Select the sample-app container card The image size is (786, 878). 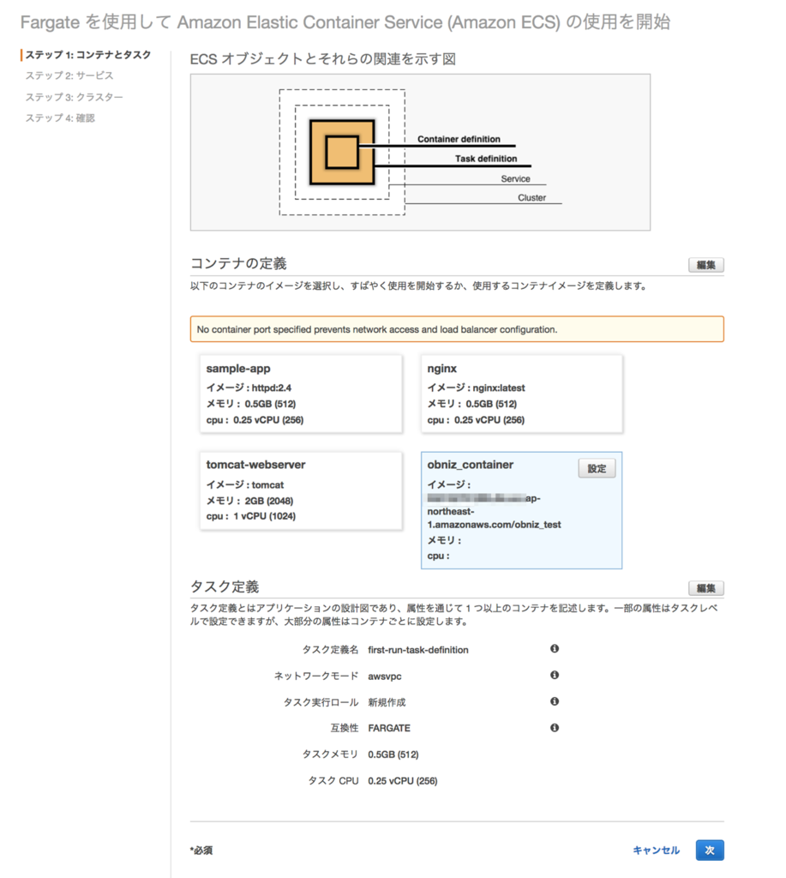(301, 394)
